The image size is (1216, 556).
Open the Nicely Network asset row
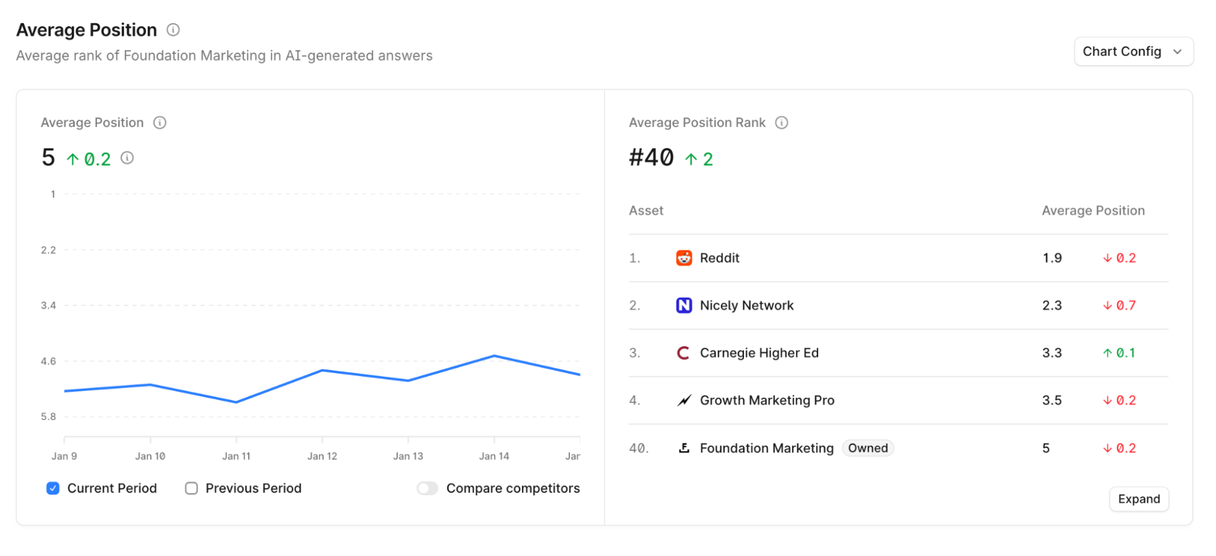[746, 306]
